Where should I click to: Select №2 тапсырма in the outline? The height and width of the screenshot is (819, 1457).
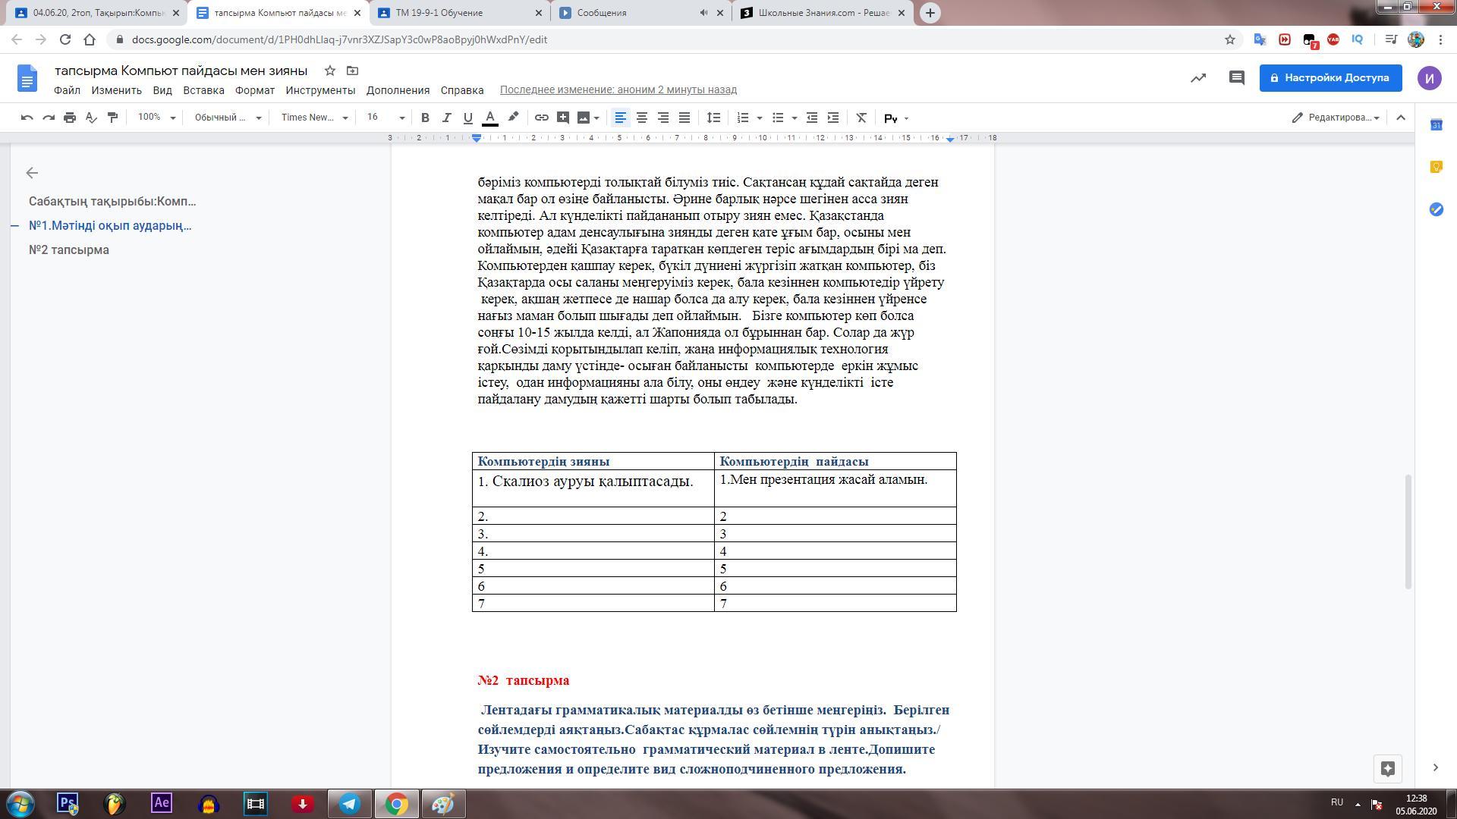(x=69, y=250)
